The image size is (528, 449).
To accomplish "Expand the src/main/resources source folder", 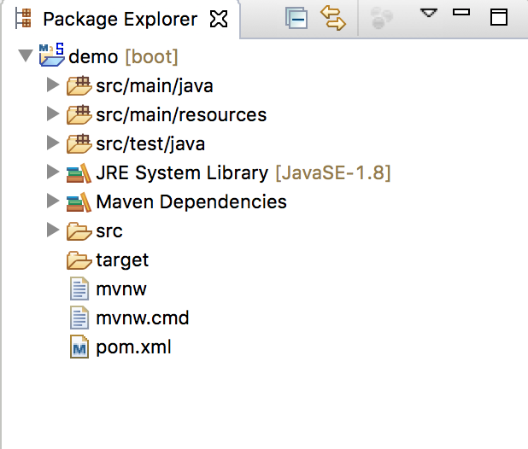I will tap(52, 114).
